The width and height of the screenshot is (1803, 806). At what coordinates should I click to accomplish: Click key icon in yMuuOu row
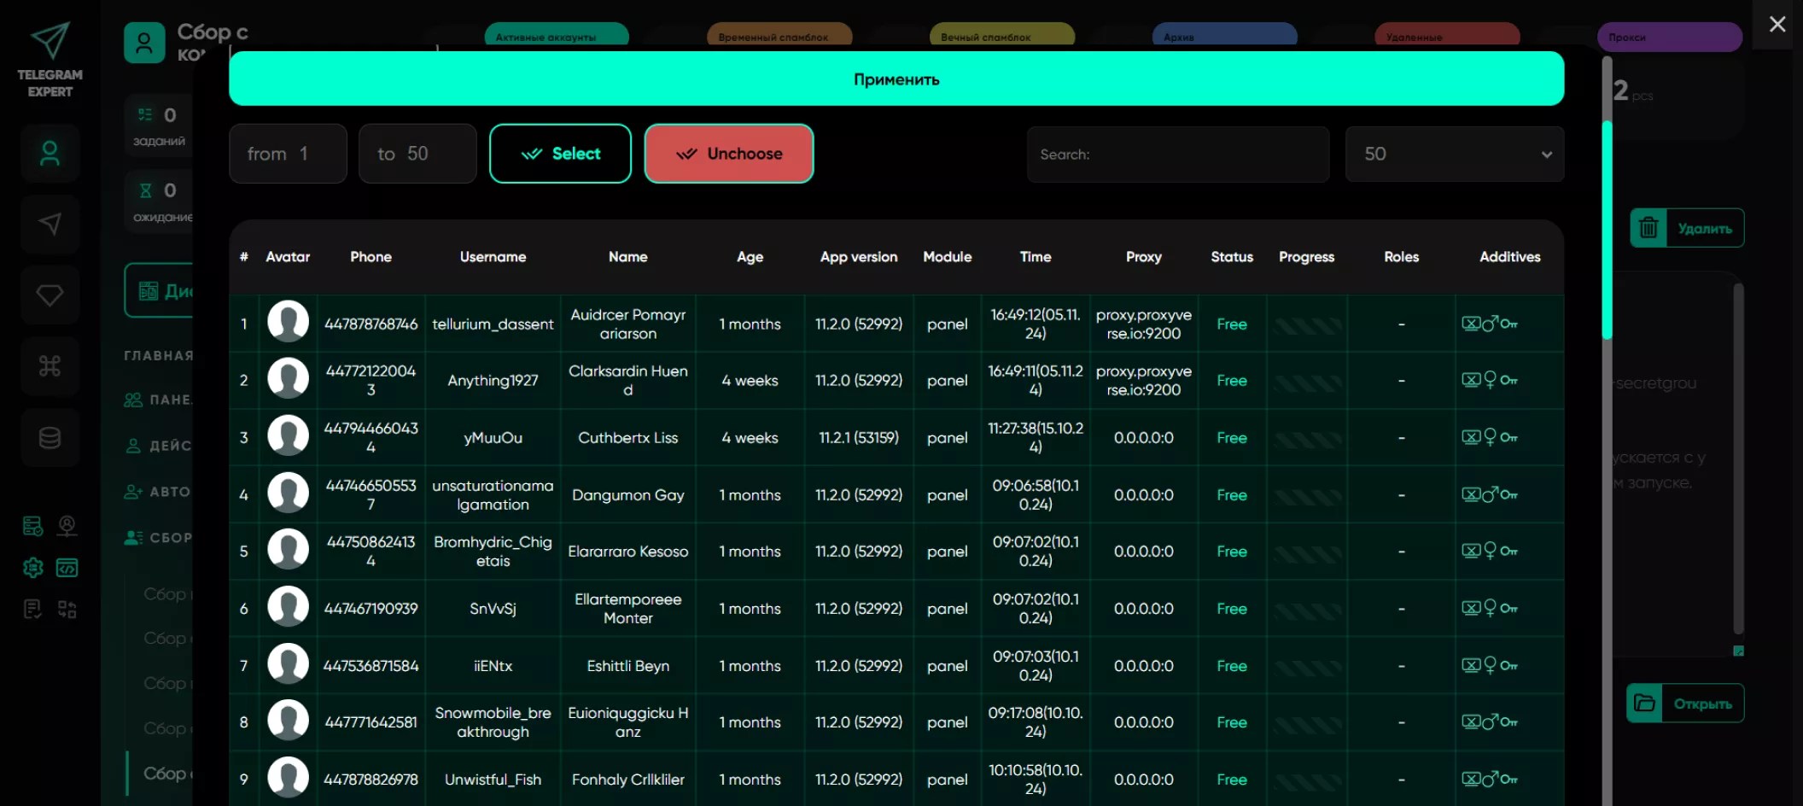[1509, 437]
